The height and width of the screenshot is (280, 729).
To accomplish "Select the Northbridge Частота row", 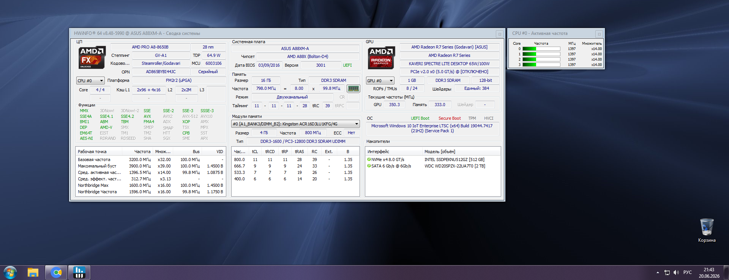I will point(151,192).
